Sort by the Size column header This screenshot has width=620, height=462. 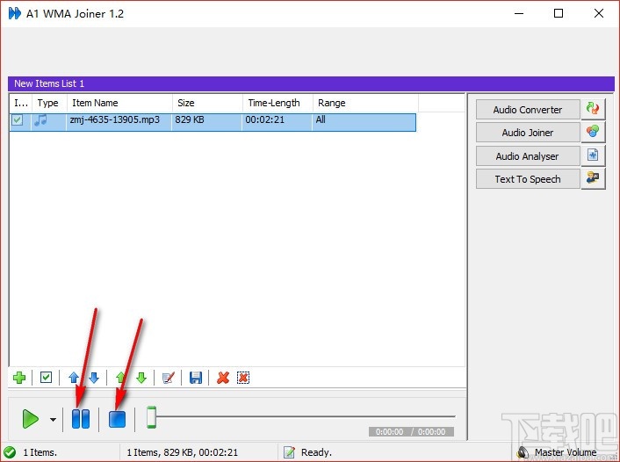[207, 104]
